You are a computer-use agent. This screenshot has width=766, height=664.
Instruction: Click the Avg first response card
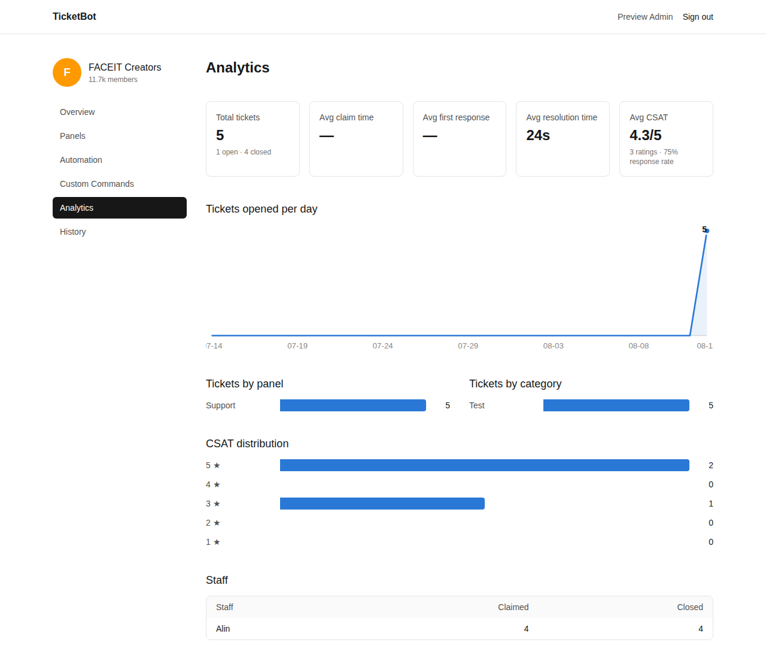point(460,139)
